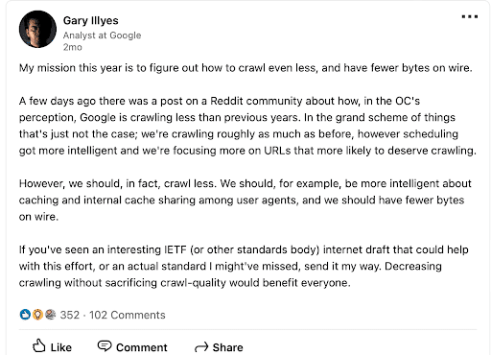Screen dimensions: 491x355
Task: Open Gary Illyes' profile photo
Action: click(37, 29)
